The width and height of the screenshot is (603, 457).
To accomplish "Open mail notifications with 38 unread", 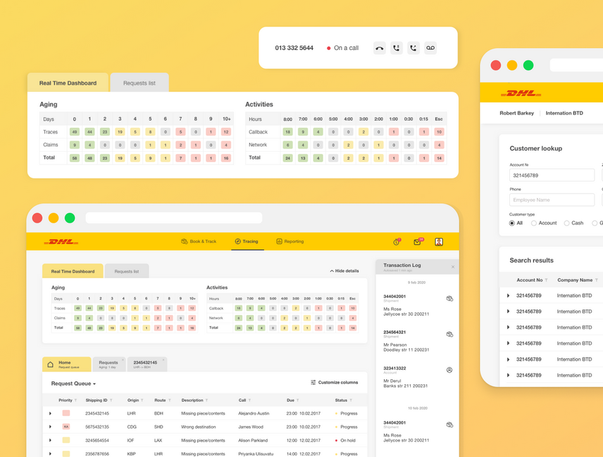I will click(x=418, y=241).
